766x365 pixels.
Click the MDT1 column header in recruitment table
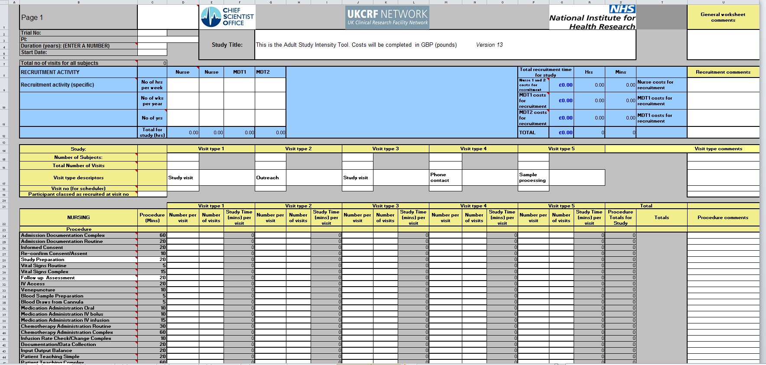[240, 72]
